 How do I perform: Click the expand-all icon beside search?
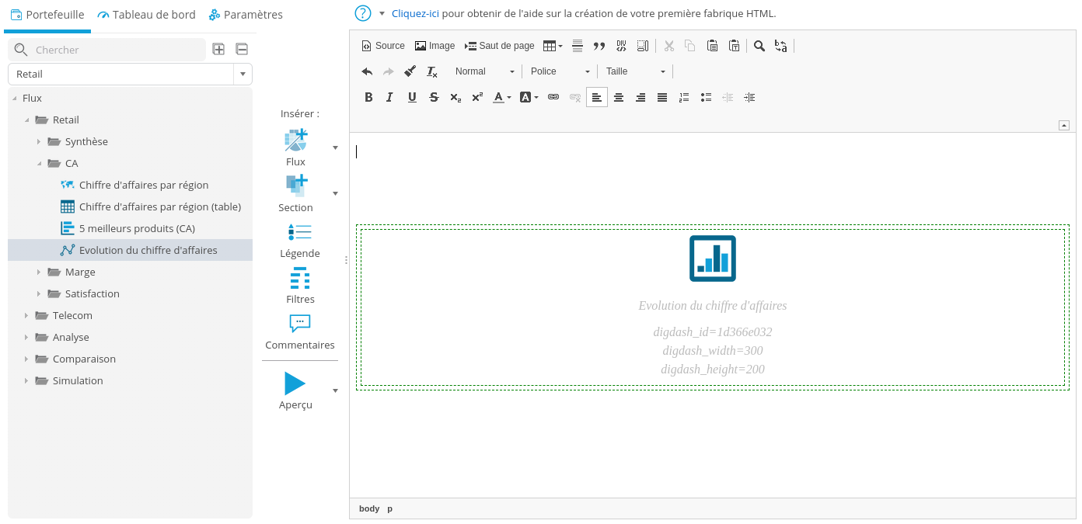[219, 50]
